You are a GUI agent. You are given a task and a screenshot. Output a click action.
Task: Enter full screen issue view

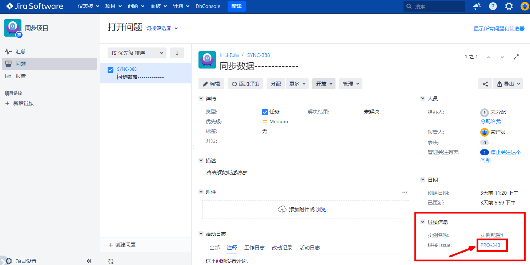[x=516, y=57]
